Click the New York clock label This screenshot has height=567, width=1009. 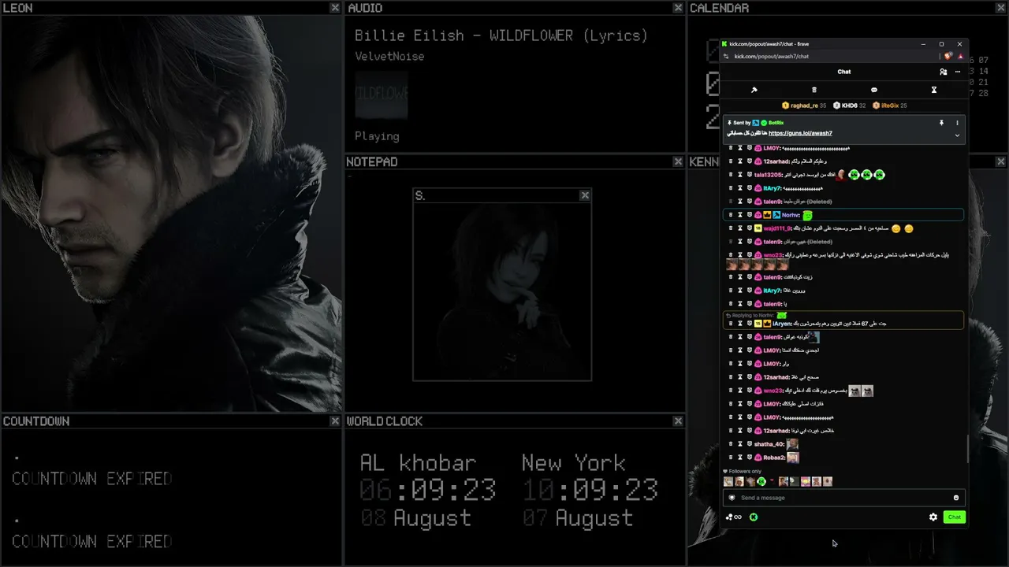tap(573, 463)
